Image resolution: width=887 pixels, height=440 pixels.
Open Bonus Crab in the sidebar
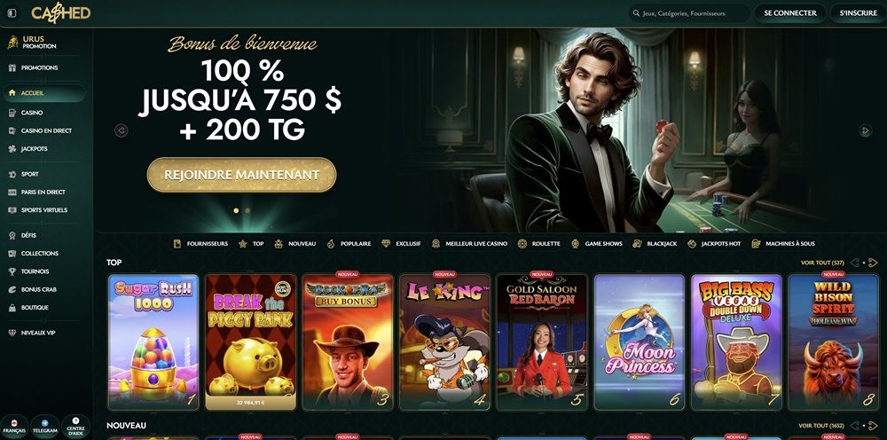38,289
